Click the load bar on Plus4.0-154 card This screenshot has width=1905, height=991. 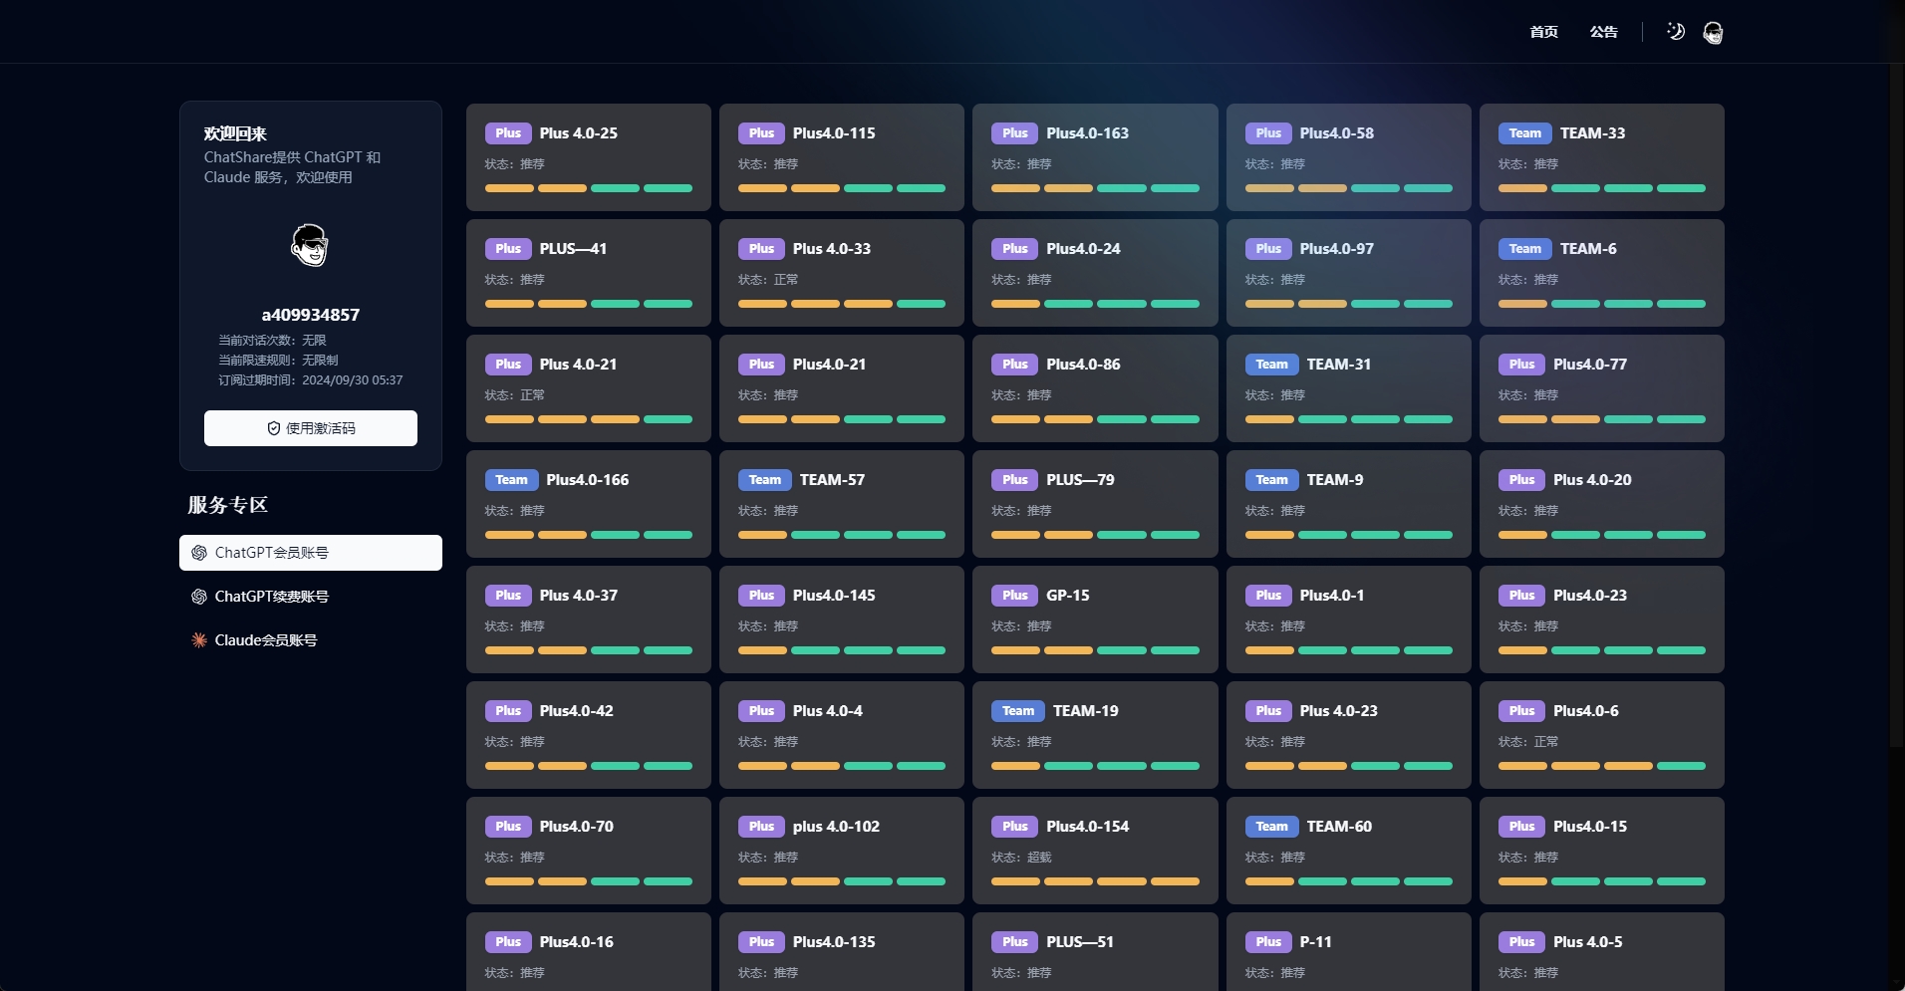tap(1095, 881)
